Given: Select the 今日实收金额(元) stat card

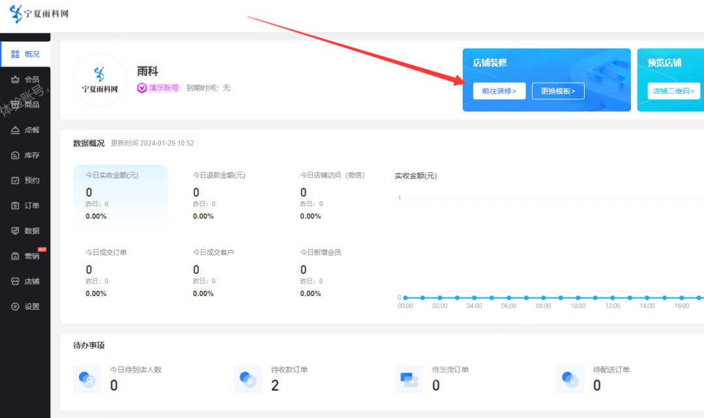Looking at the screenshot, I should point(121,194).
